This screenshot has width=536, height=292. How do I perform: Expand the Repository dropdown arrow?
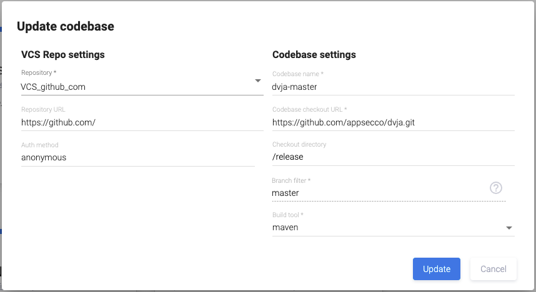258,81
